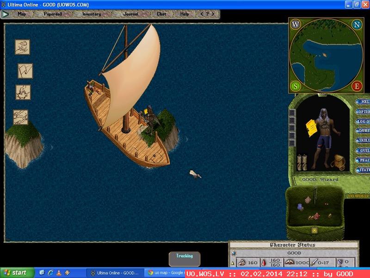370x278 pixels.
Task: Switch to Ultima Online taskbar button
Action: tap(115, 273)
